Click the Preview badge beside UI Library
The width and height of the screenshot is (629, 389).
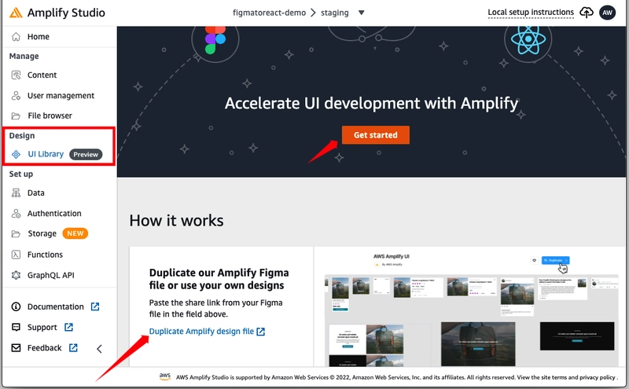click(86, 154)
